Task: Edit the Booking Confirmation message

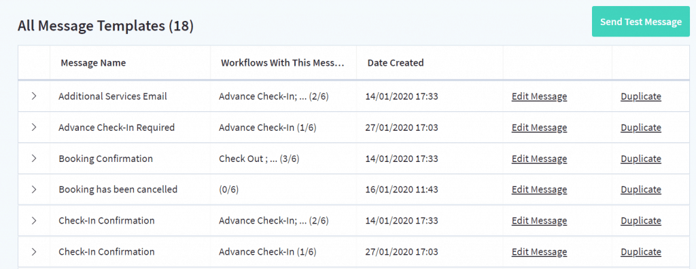Action: [539, 159]
